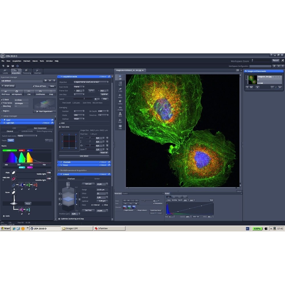Select the 2D view icon
This screenshot has height=285, width=285.
point(120,77)
